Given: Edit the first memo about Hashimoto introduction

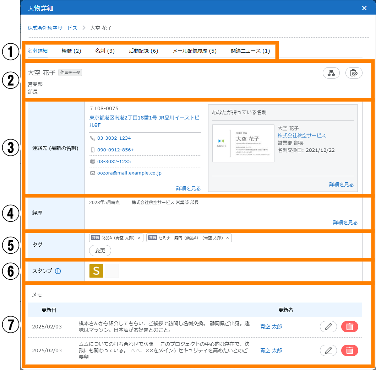Looking at the screenshot, I should (x=328, y=327).
